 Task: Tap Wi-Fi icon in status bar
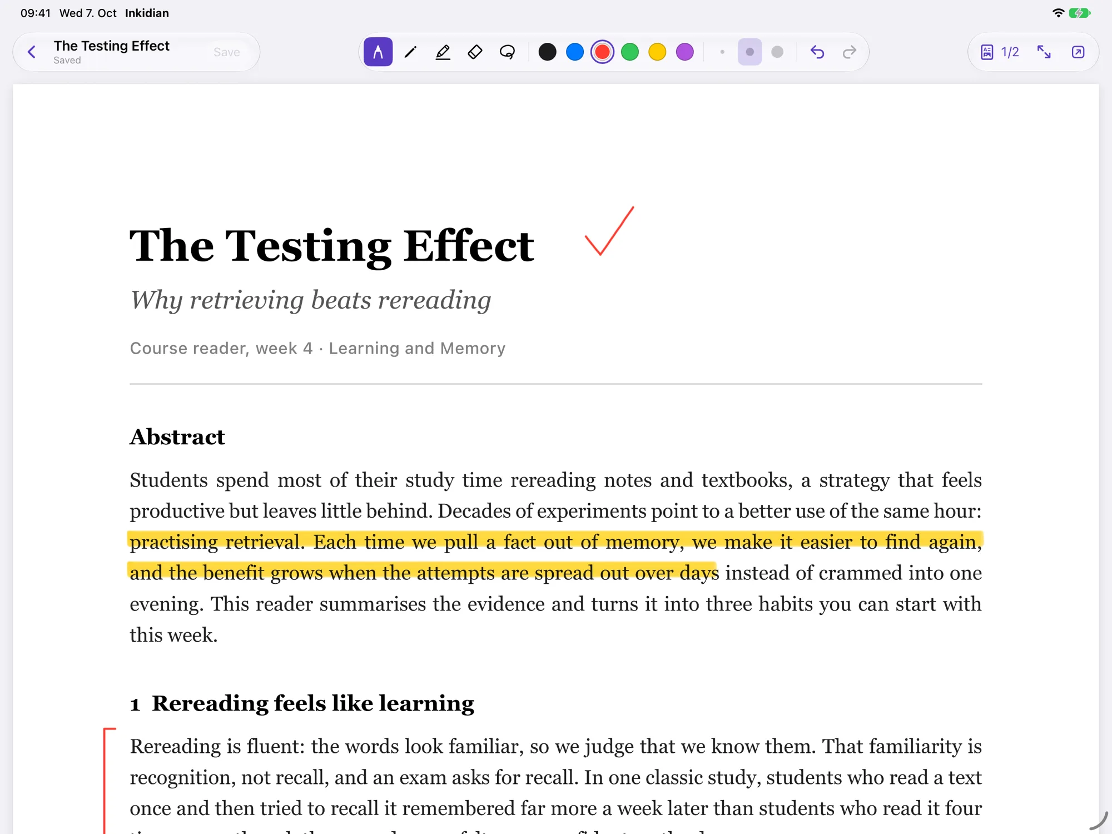[1058, 13]
